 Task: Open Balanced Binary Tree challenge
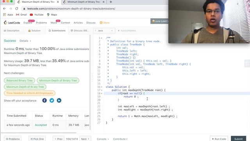click(x=20, y=80)
